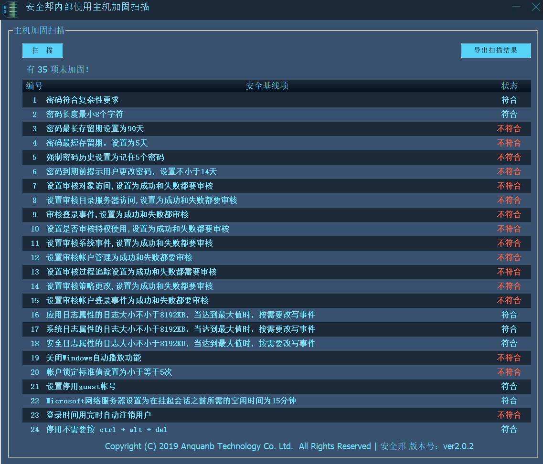Select row 设置审核策略更改
This screenshot has width=543, height=464.
pyautogui.click(x=277, y=286)
